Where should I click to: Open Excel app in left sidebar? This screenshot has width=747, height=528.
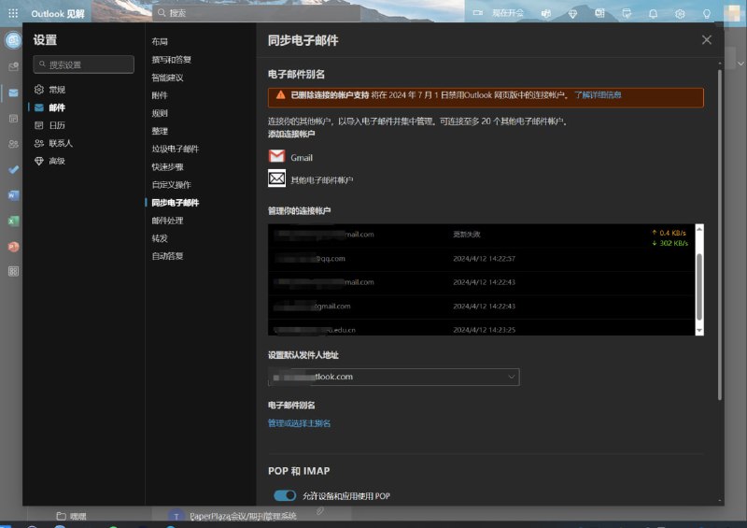pyautogui.click(x=13, y=221)
